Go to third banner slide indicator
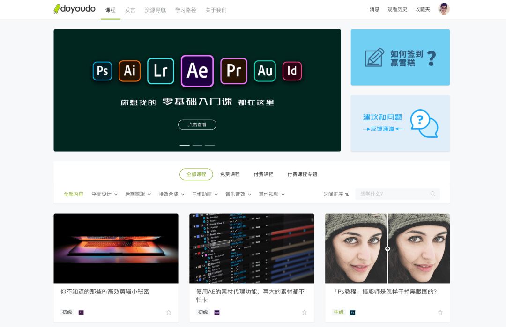This screenshot has width=506, height=327. coord(210,145)
